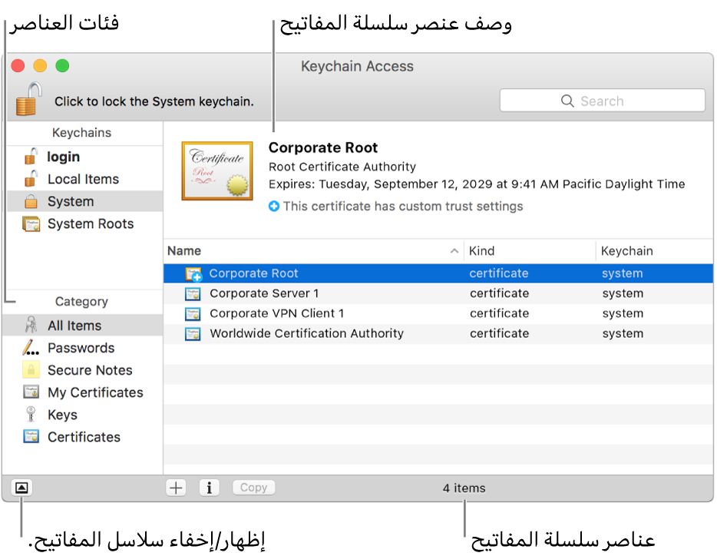This screenshot has height=556, width=717.
Task: Click the Corporate Server 1 certificate icon
Action: (x=193, y=293)
